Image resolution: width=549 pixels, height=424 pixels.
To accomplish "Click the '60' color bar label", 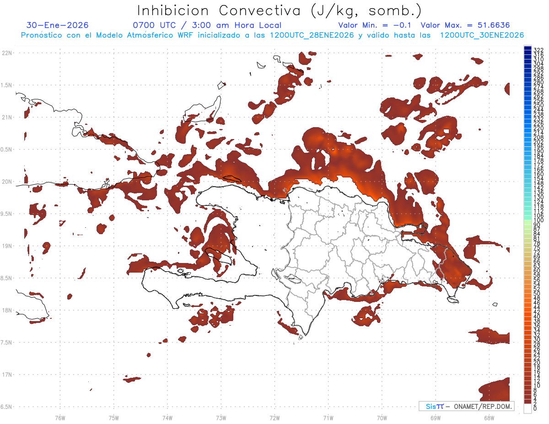I will [x=537, y=271].
